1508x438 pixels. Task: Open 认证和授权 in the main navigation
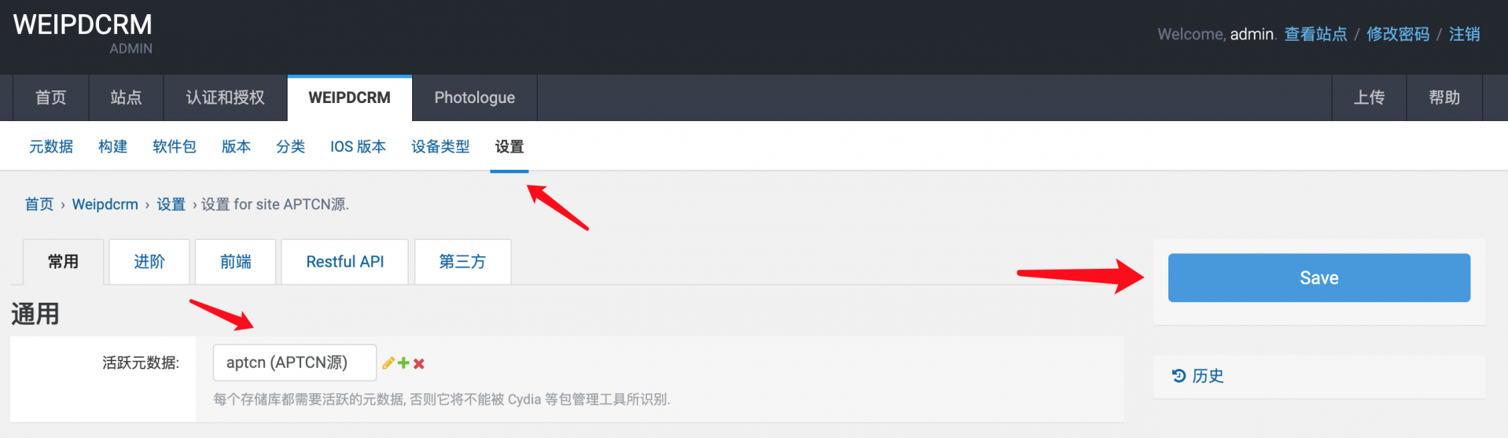[226, 98]
